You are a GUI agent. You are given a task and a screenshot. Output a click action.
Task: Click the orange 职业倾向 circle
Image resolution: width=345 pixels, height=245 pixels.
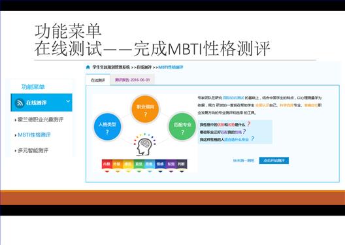click(145, 109)
